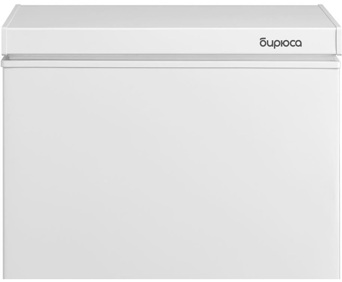Click the front edge of the lid
This screenshot has width=342, height=282.
tap(171, 42)
